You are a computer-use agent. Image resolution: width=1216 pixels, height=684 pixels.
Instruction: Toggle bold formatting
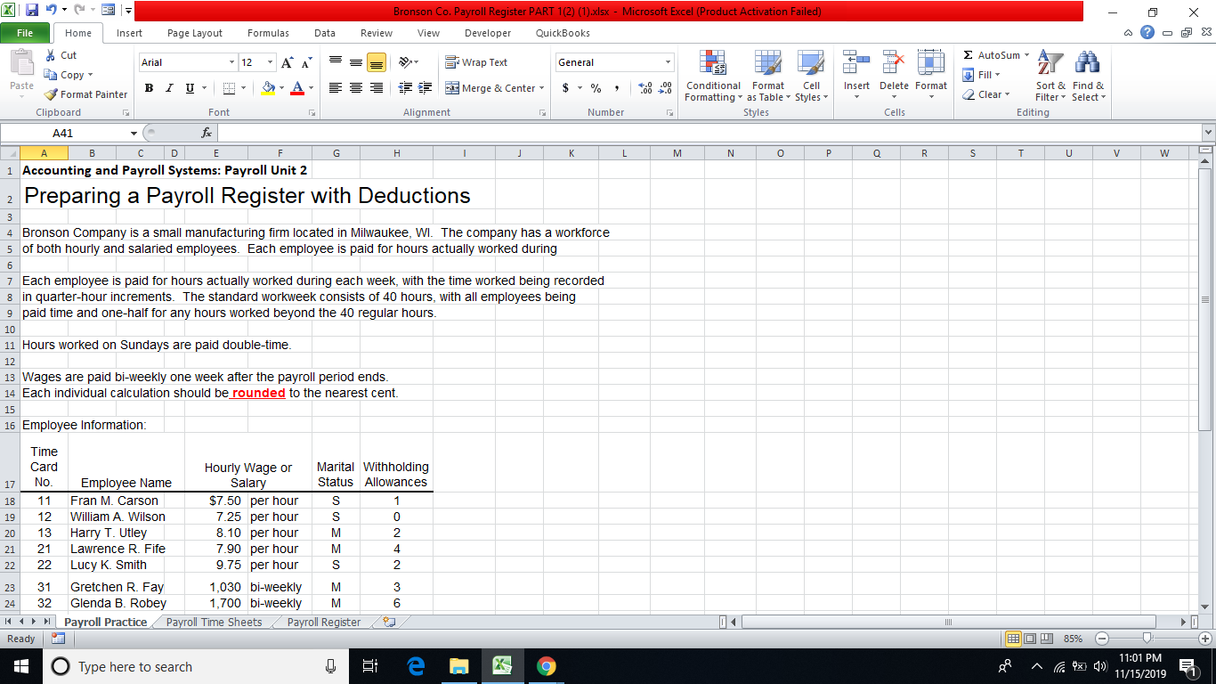tap(149, 88)
